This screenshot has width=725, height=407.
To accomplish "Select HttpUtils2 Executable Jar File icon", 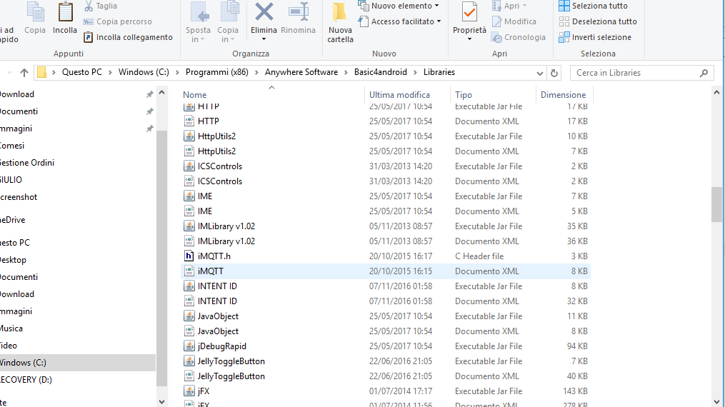I will pyautogui.click(x=189, y=136).
